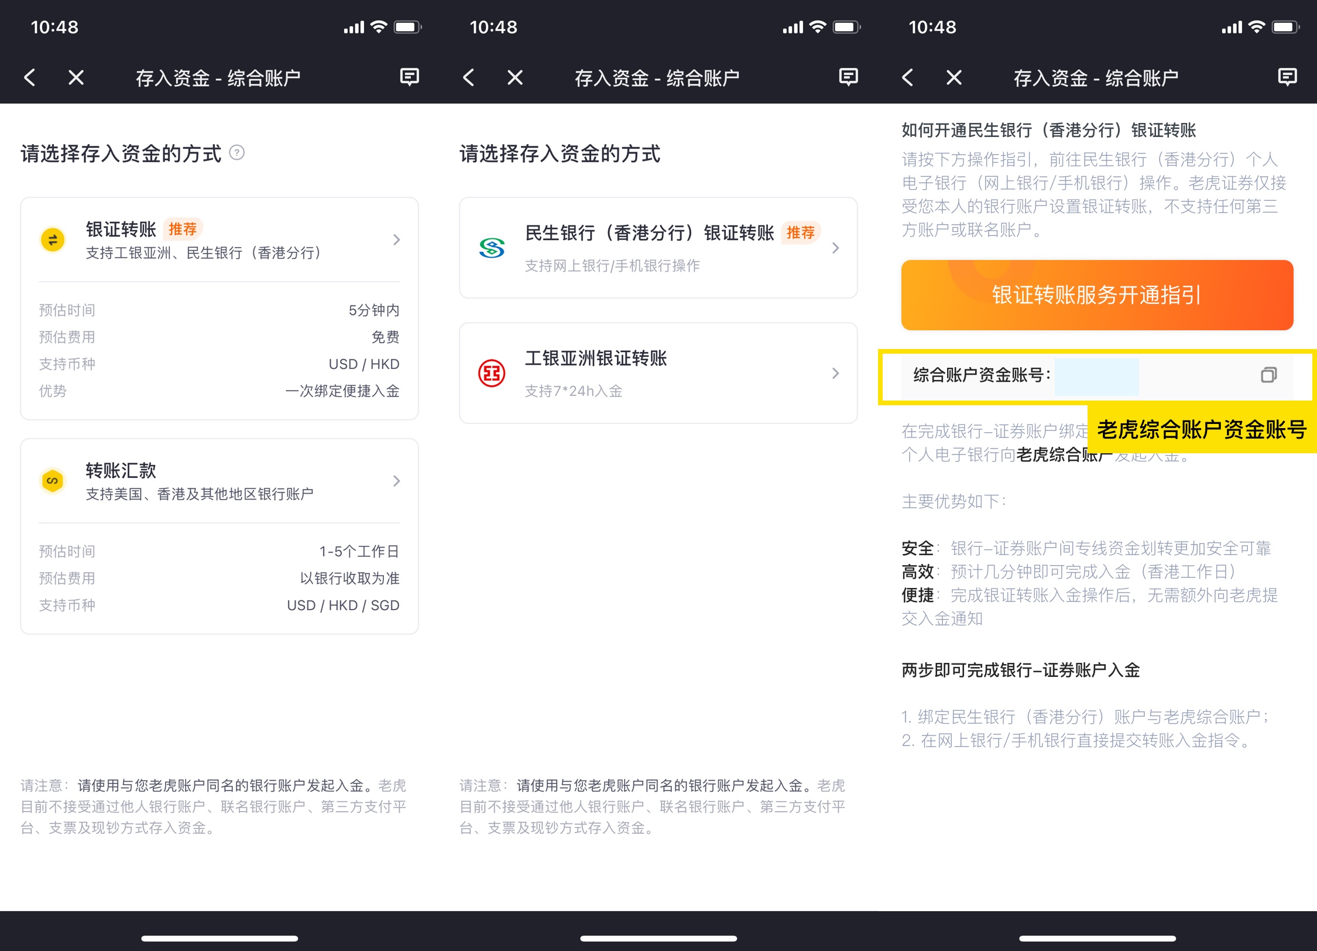Select 工银亚洲银证转账 title
This screenshot has width=1317, height=951.
596,358
